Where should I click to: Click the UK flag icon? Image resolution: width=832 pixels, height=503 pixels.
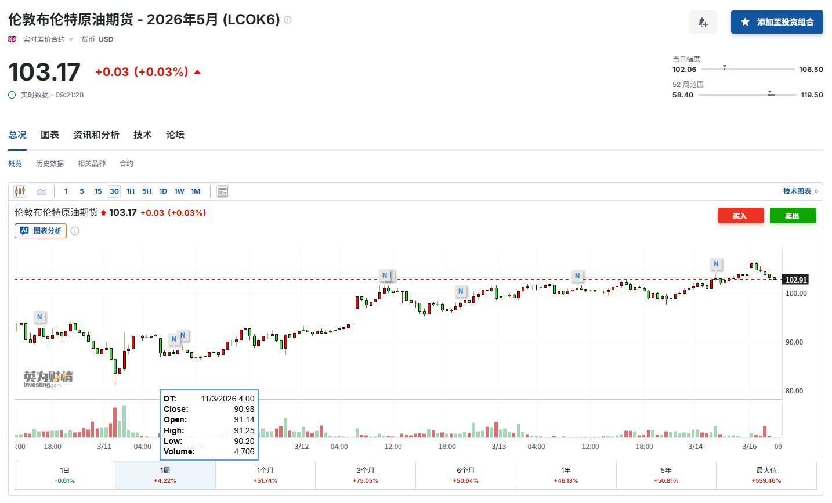tap(12, 39)
